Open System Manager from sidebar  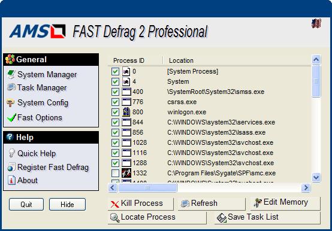tap(47, 74)
